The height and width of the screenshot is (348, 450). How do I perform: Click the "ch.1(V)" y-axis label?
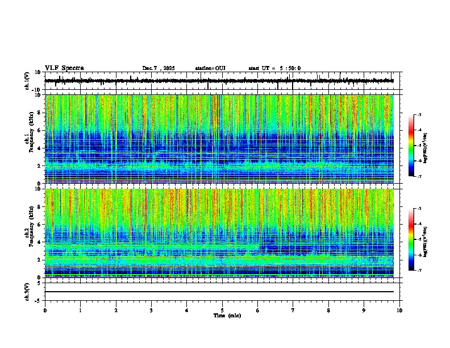click(27, 81)
